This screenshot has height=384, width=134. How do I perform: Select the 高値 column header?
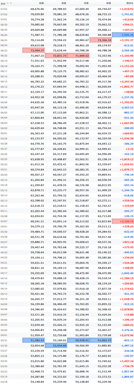(x=64, y=3)
